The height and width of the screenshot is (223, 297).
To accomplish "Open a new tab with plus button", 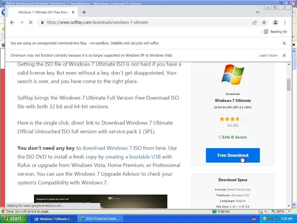I will (84, 12).
